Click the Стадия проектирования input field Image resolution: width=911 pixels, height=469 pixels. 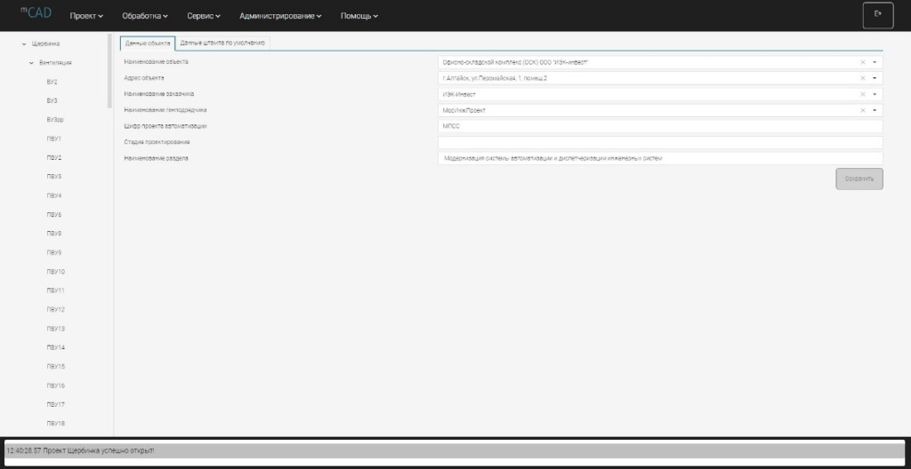[x=659, y=142]
